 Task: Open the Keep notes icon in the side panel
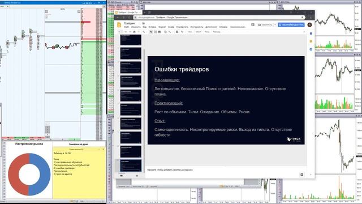[311, 41]
